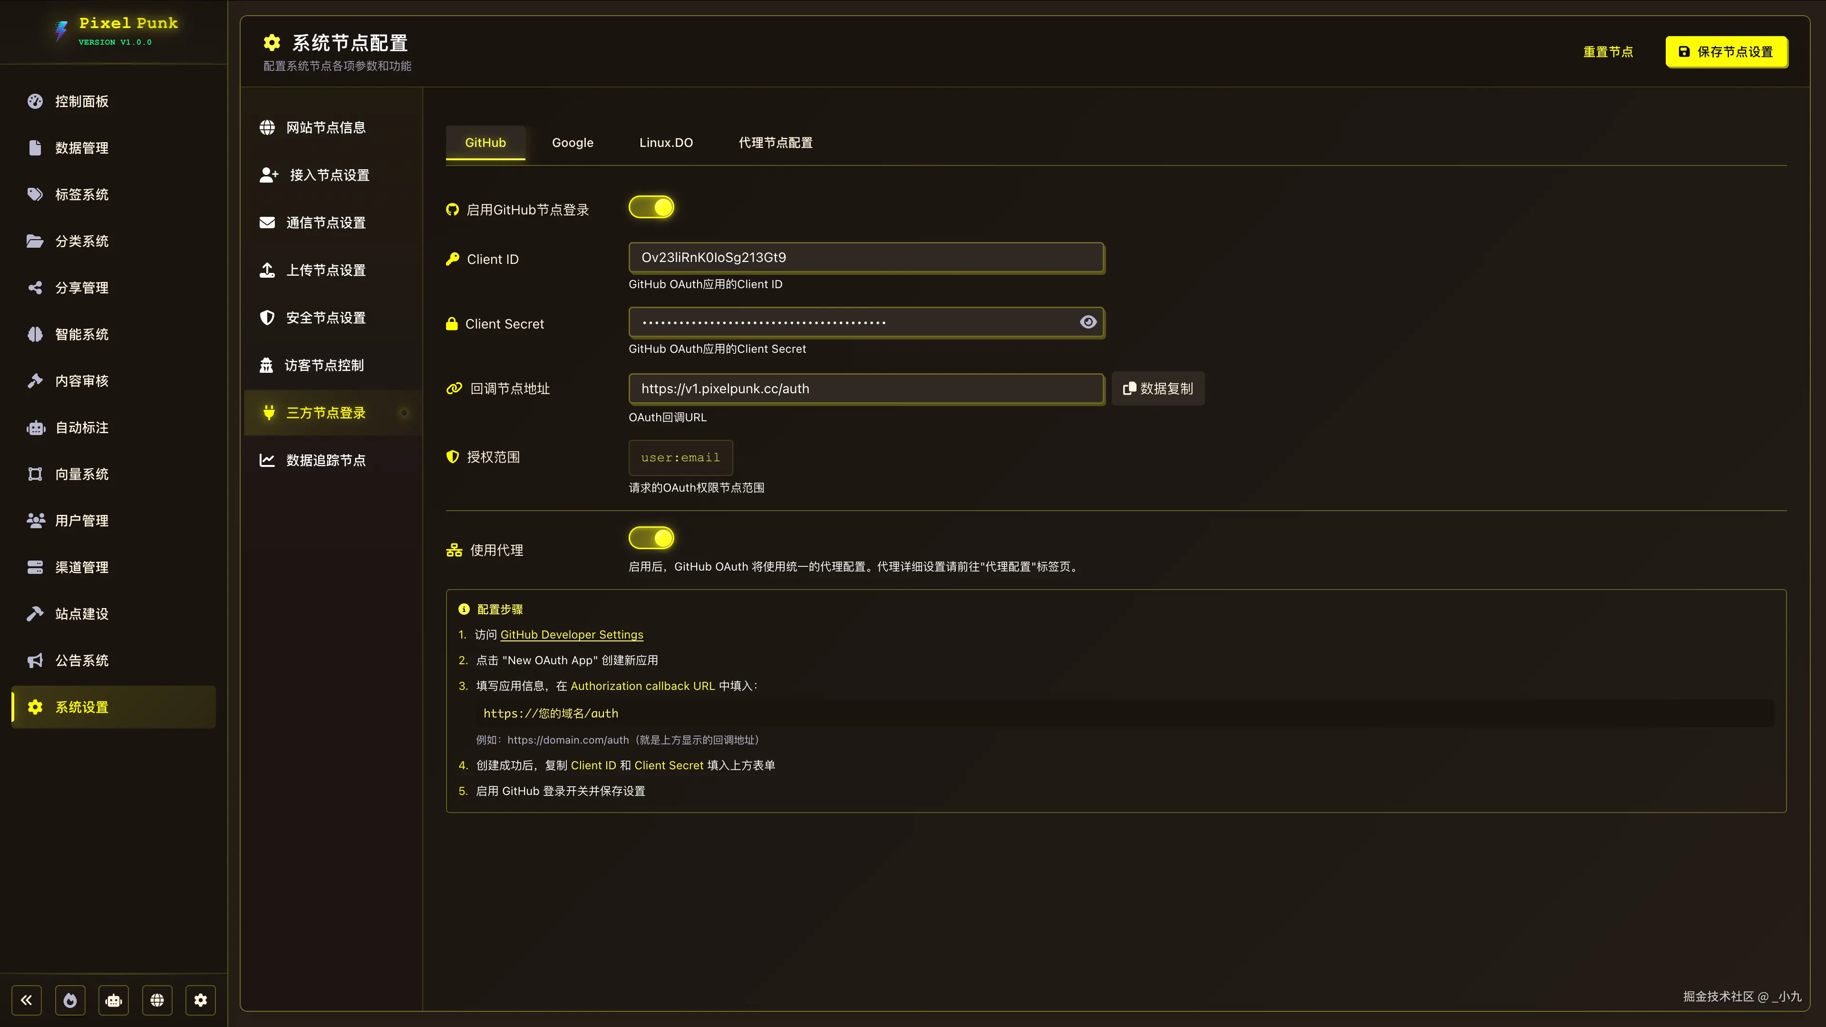The height and width of the screenshot is (1027, 1826).
Task: Collapse sidebar with double-chevron icon
Action: [x=26, y=1000]
